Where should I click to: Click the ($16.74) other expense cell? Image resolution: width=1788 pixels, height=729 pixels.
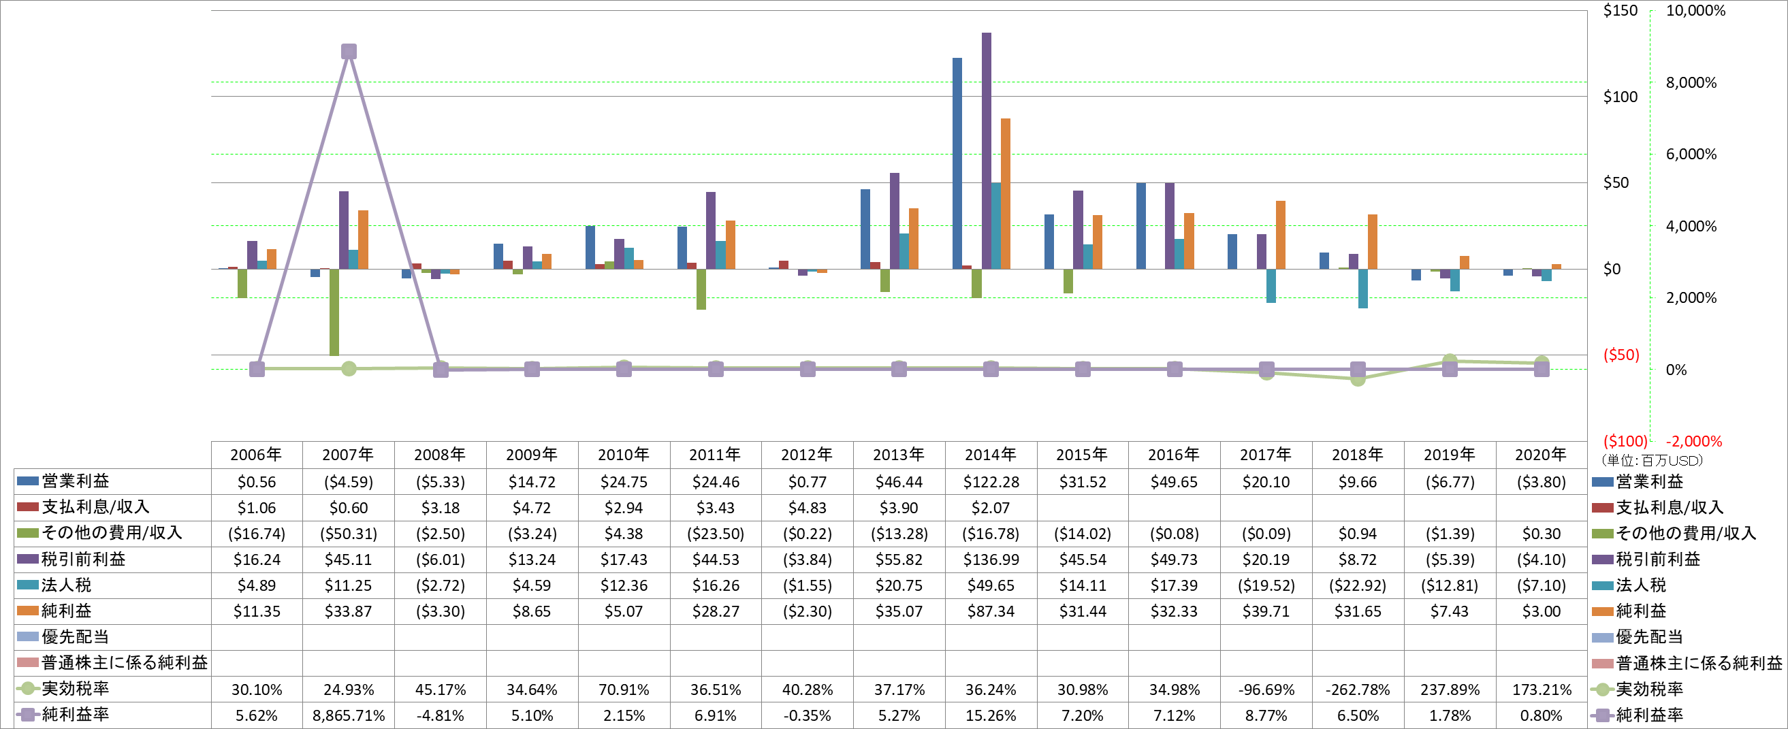(257, 534)
